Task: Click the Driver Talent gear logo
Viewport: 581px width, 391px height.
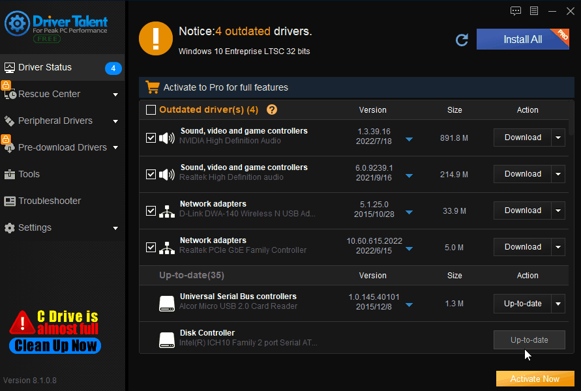Action: click(17, 23)
